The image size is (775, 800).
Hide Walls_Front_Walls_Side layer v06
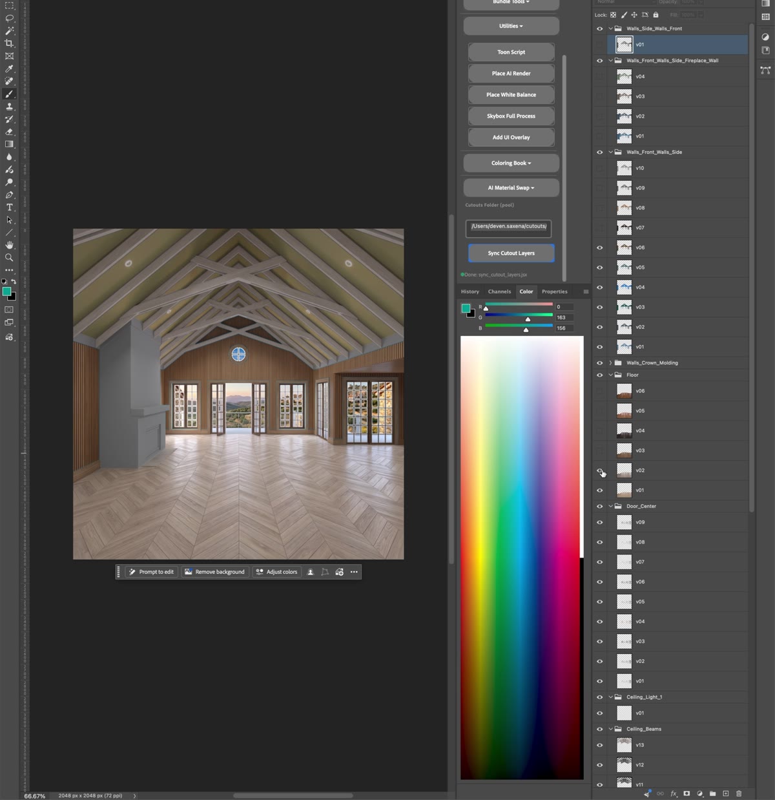(x=599, y=247)
